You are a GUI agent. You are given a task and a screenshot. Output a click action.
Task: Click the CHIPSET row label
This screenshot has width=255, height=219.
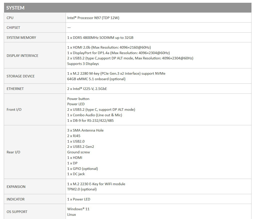(x=13, y=28)
